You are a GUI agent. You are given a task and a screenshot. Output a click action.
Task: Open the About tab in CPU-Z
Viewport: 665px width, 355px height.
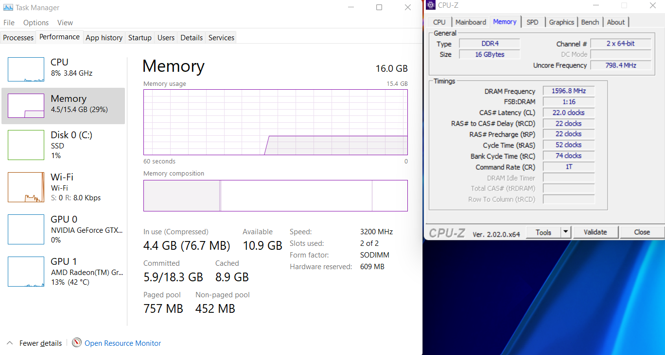[x=616, y=22]
